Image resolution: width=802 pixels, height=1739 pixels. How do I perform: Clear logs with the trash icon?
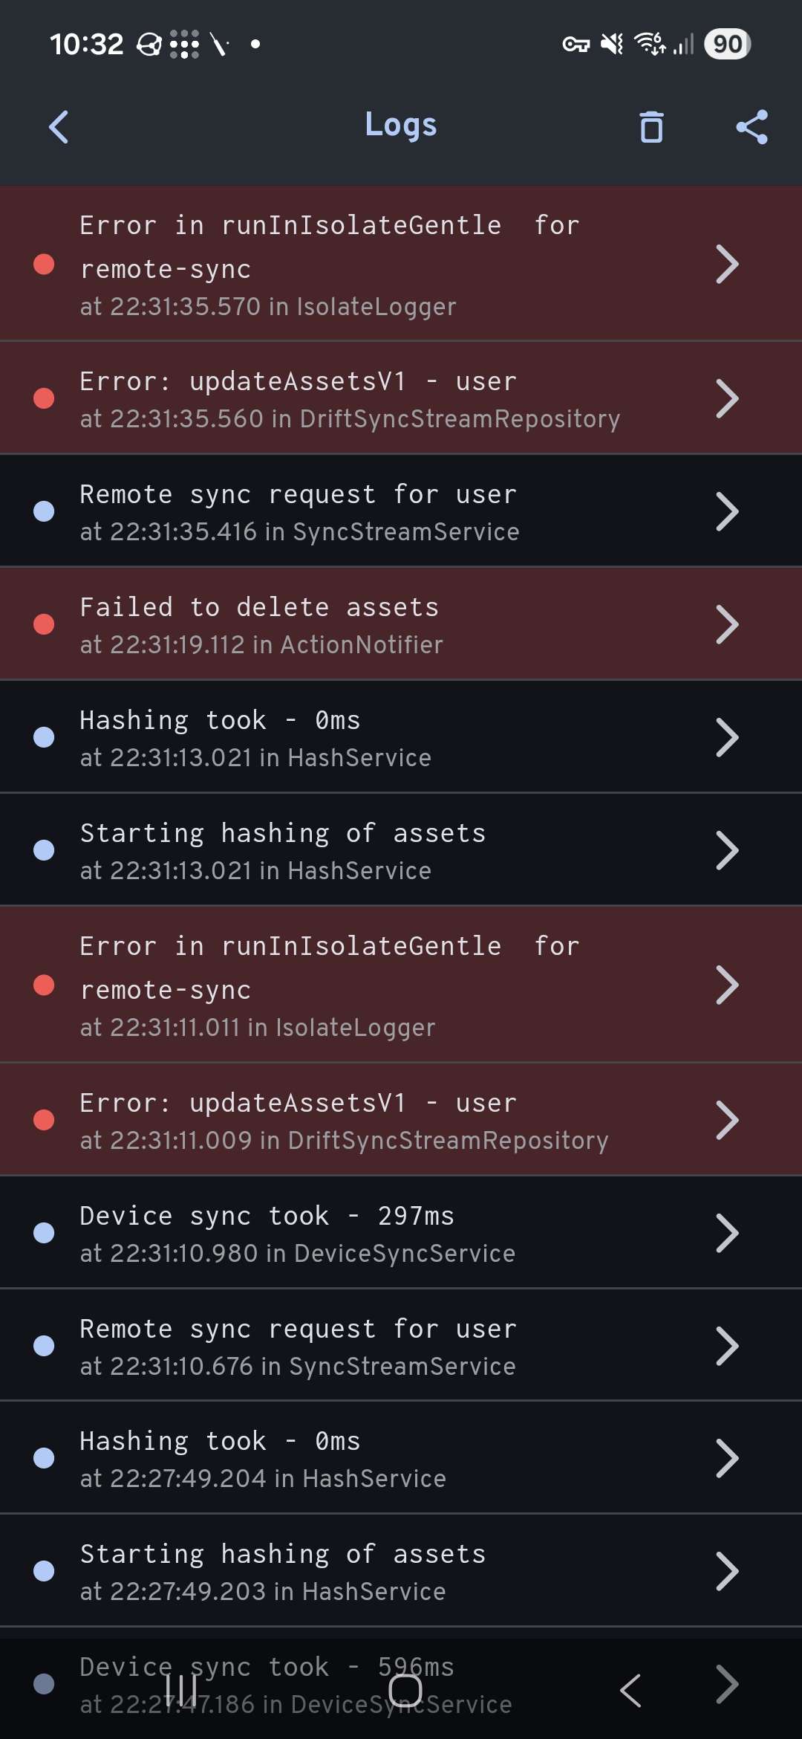(x=651, y=126)
